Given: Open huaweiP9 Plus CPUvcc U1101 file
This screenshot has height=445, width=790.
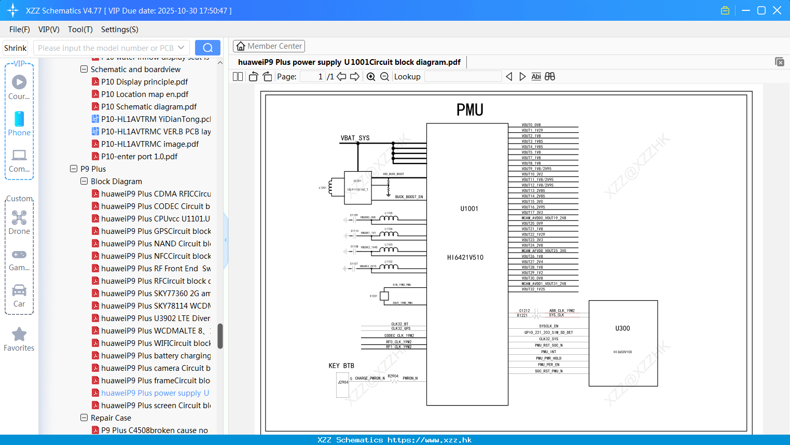Looking at the screenshot, I should (x=151, y=218).
